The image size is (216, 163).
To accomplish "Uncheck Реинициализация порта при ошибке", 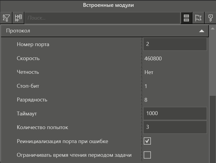I will pyautogui.click(x=147, y=141).
